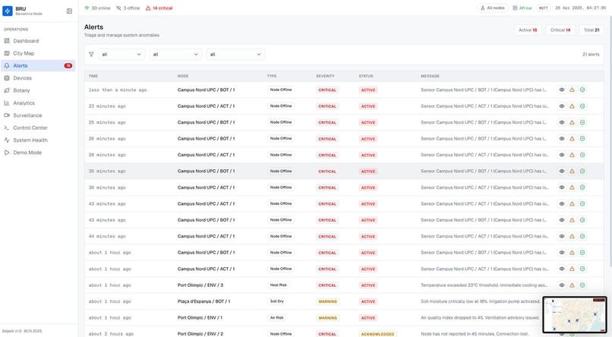
Task: Click the Critical 14 counter chip
Action: pos(560,30)
